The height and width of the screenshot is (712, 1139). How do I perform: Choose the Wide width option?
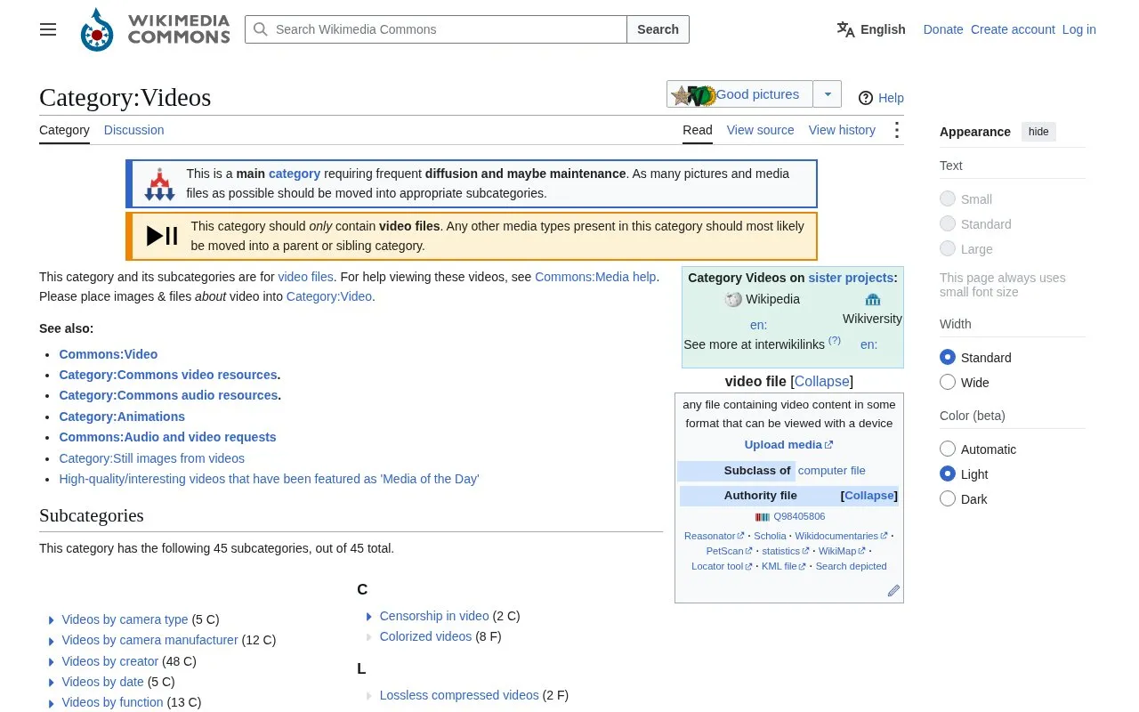click(948, 383)
